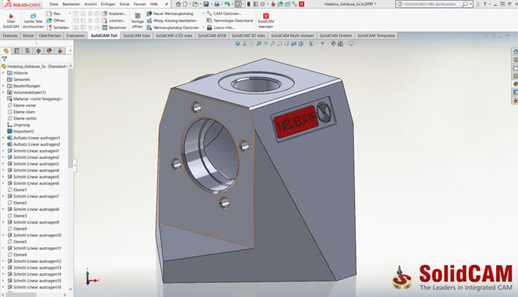The width and height of the screenshot is (518, 297).
Task: Click the Kopieren... button
Action: (x=115, y=13)
